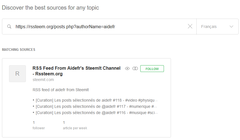Viewport: 240px width, 140px height.
Task: Open the RSS Feed From Aidefr's title
Action: click(x=76, y=71)
